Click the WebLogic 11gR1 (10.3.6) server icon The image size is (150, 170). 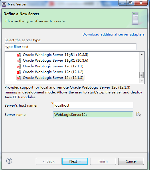pos(19,60)
